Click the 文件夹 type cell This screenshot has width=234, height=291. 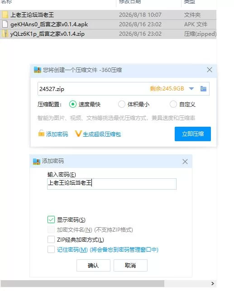coord(192,14)
